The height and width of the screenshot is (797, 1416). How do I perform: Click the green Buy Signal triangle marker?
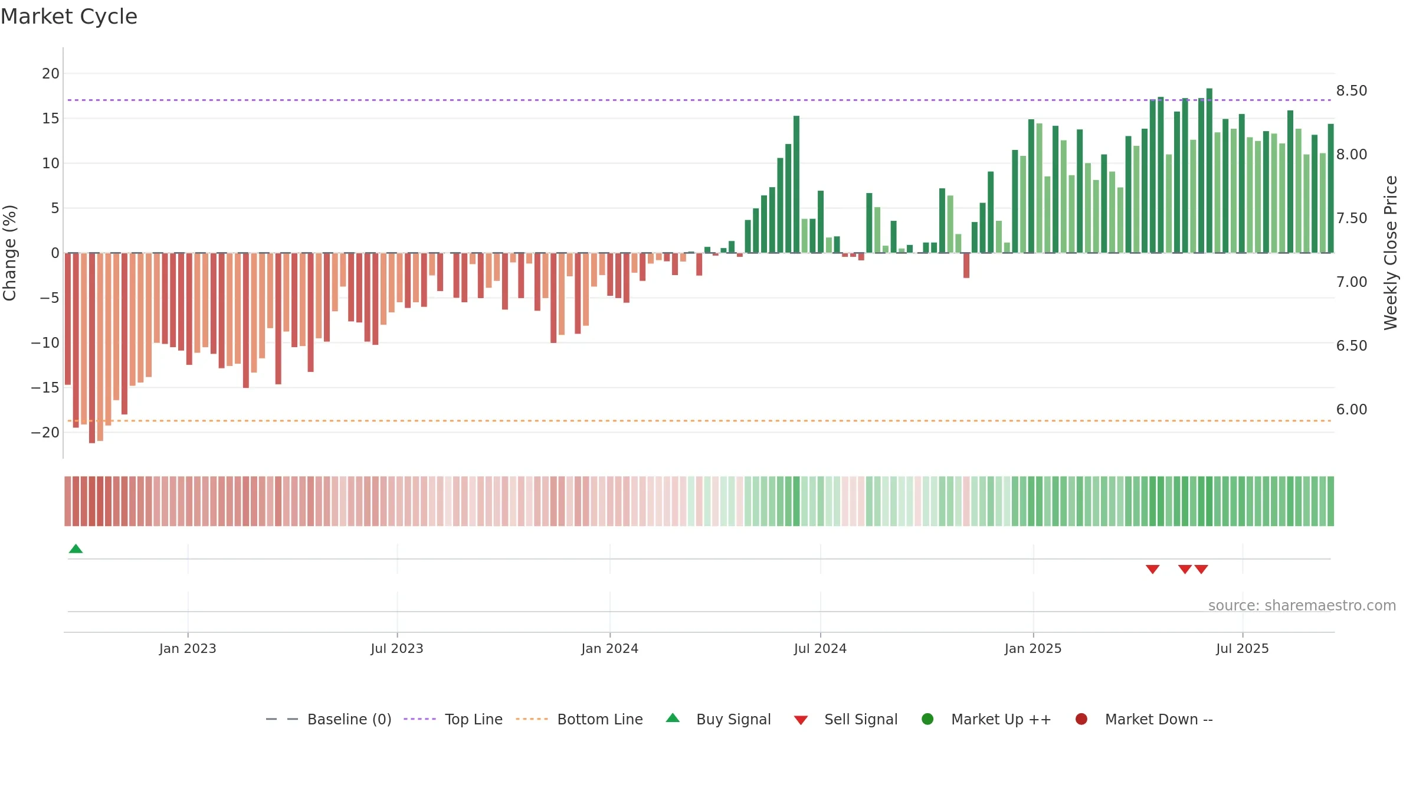76,548
